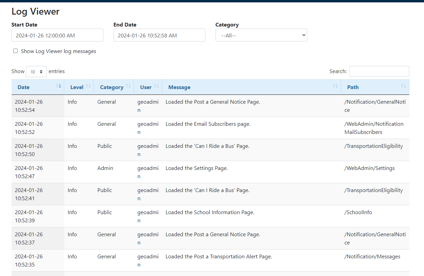Open the Category filter set to --All--

coord(261,35)
